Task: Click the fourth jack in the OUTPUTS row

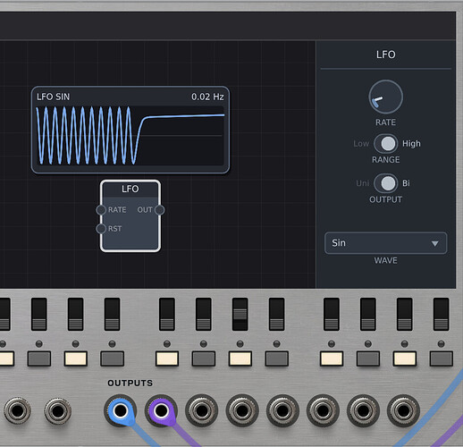Action: 242,410
